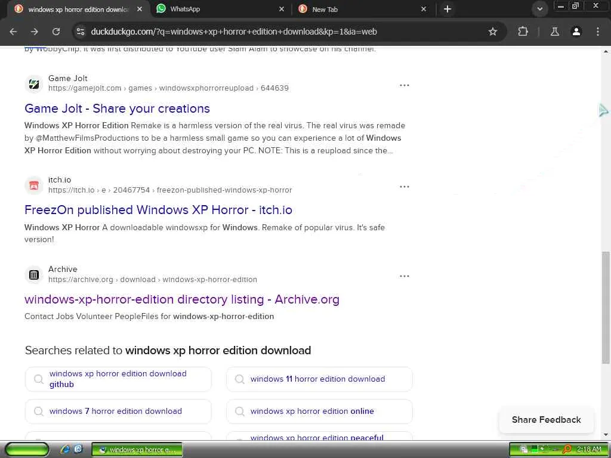Click the system tray clock 2:18 AM
Viewport: 611px width, 458px height.
pos(589,450)
